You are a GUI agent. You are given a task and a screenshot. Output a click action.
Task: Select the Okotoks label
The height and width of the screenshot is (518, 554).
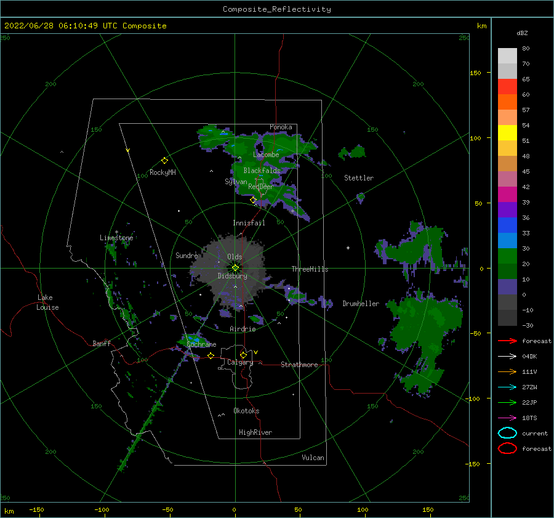point(246,411)
